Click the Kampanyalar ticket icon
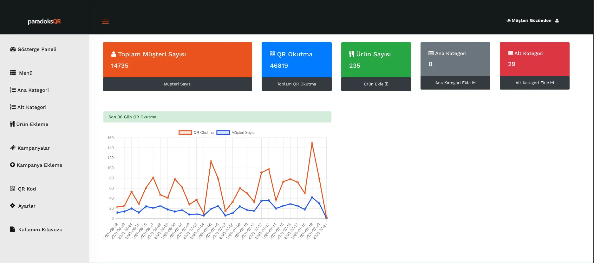The height and width of the screenshot is (263, 594). tap(13, 148)
